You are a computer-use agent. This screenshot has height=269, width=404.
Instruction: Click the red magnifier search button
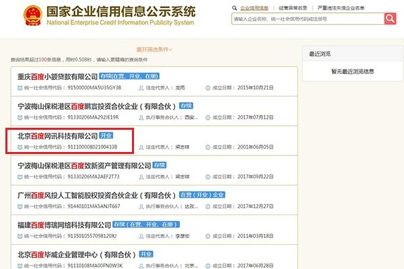coord(389,20)
